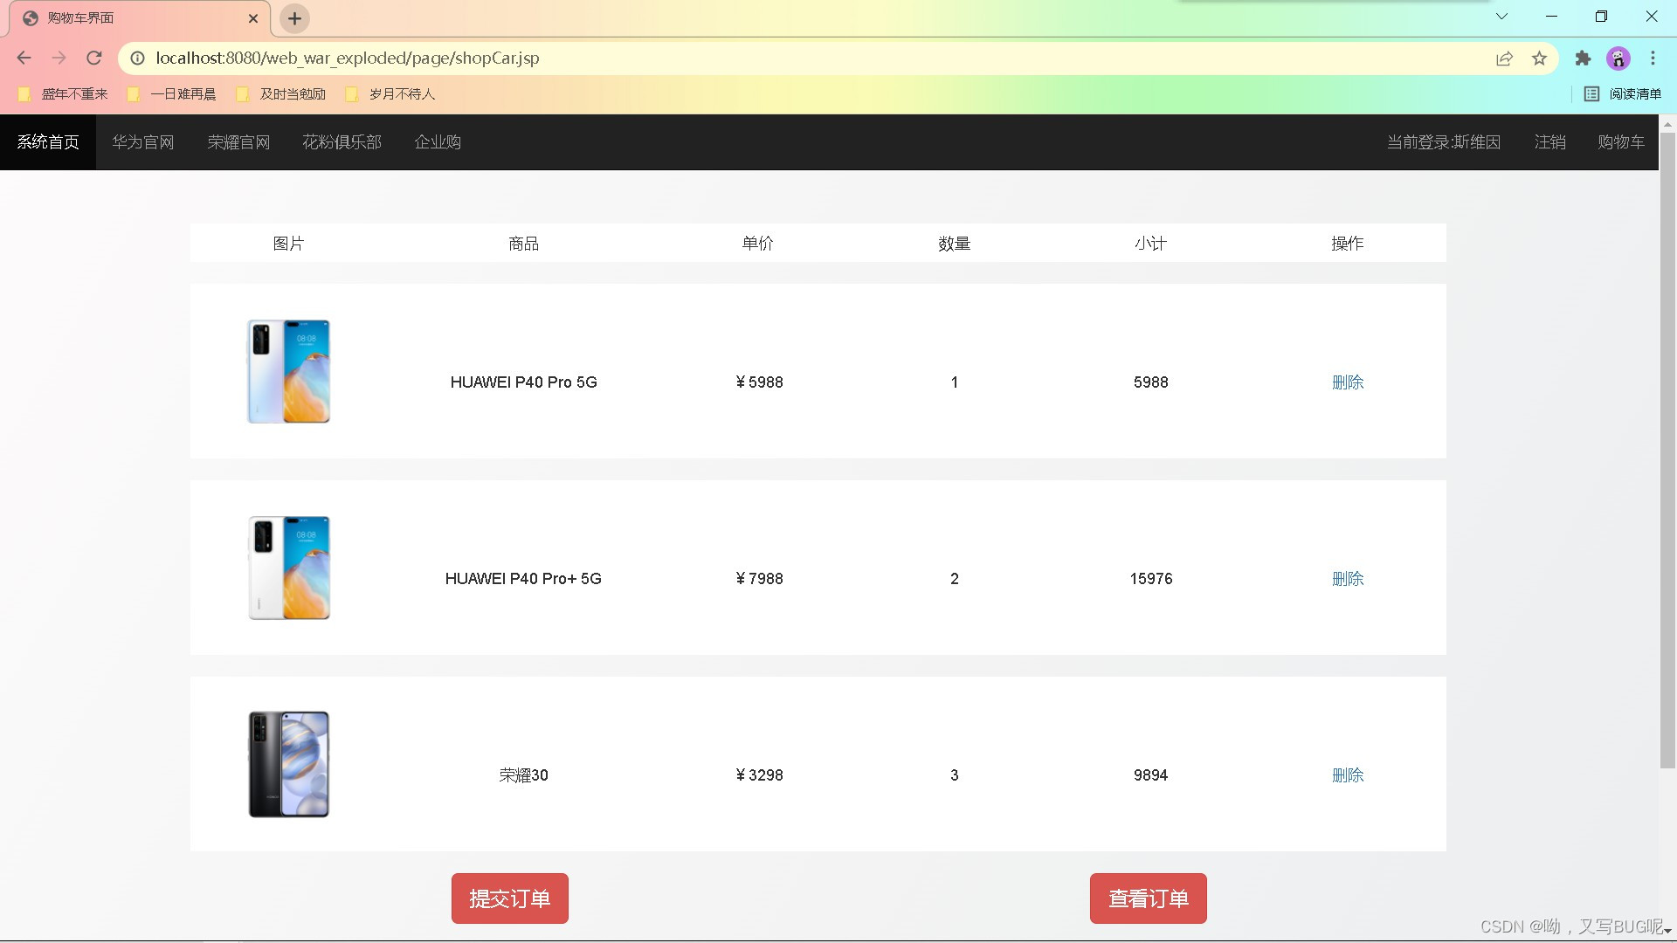Go back using the browser arrow

[x=24, y=59]
